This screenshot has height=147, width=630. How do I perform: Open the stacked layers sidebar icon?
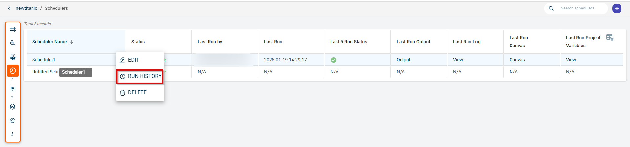click(12, 107)
